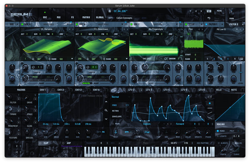Select the ramp-up line LFO draw tool
This screenshot has width=250, height=163.
pyautogui.click(x=210, y=113)
